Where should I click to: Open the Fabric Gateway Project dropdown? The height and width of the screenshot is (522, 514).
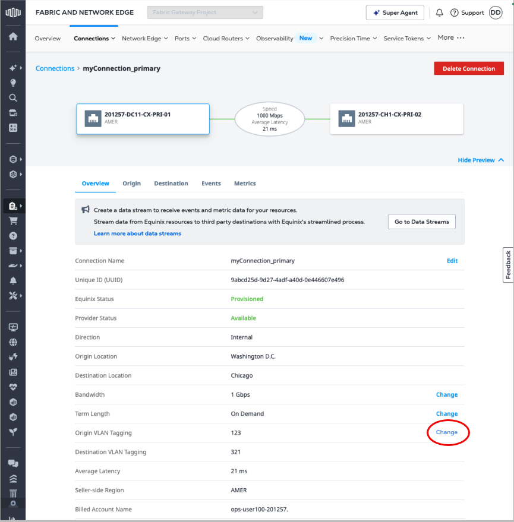click(205, 12)
